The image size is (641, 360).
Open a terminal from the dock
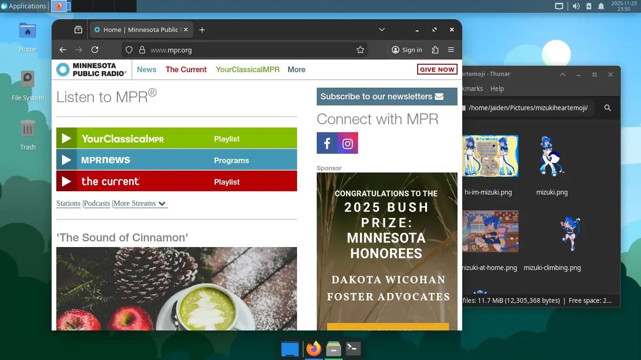353,349
